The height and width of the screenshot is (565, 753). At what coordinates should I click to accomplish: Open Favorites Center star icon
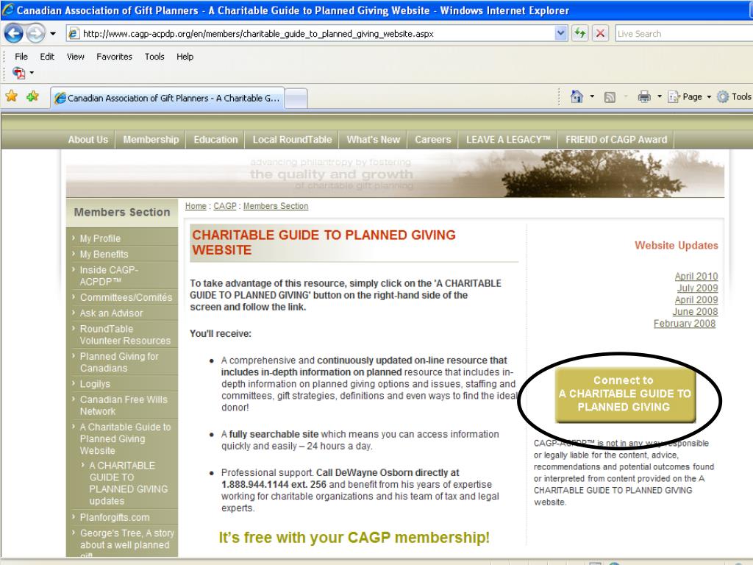pyautogui.click(x=12, y=96)
